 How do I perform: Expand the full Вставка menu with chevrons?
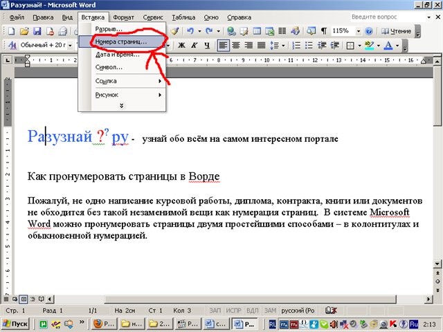coord(122,106)
